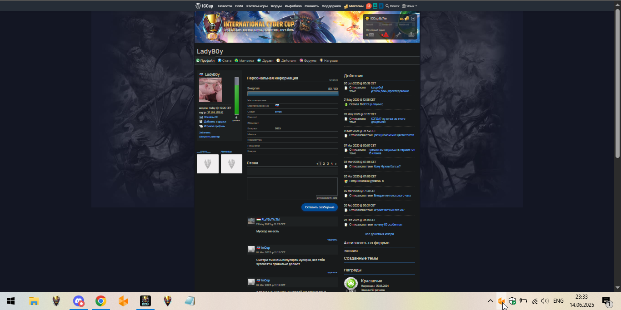Click the Обнулить аватар link
The width and height of the screenshot is (621, 310).
[209, 137]
